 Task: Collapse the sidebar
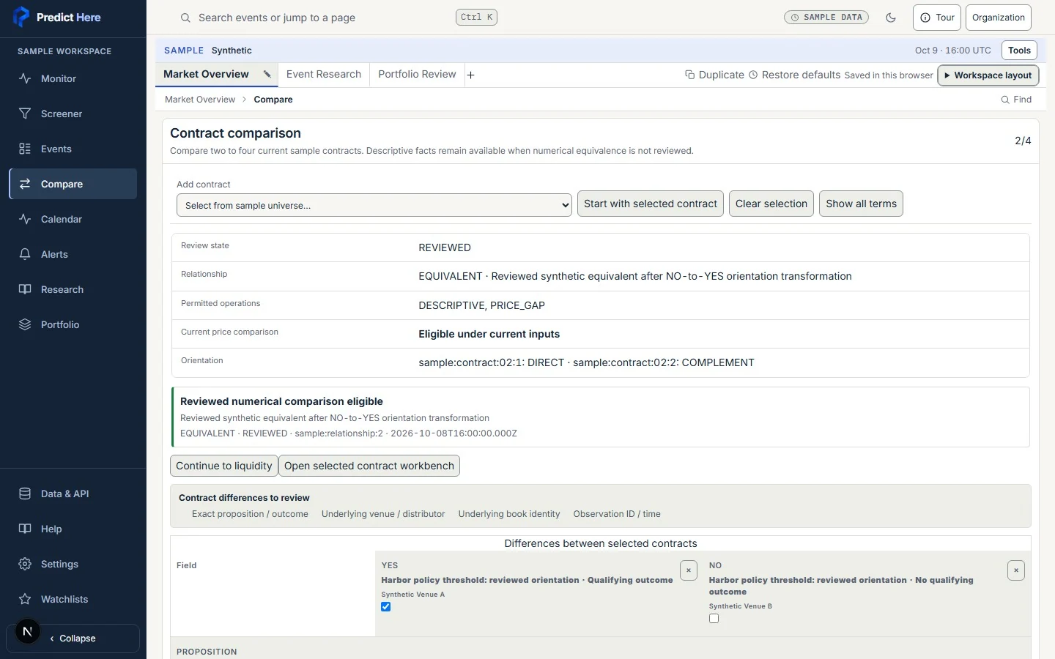[x=73, y=638]
